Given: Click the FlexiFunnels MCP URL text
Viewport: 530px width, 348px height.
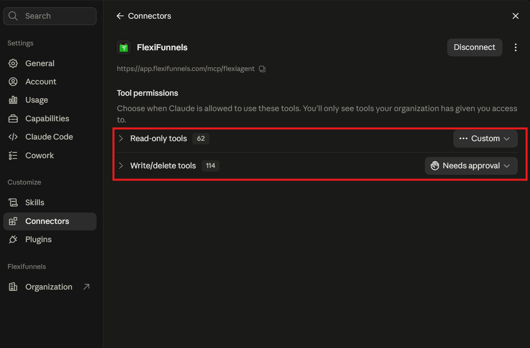Looking at the screenshot, I should coord(186,69).
